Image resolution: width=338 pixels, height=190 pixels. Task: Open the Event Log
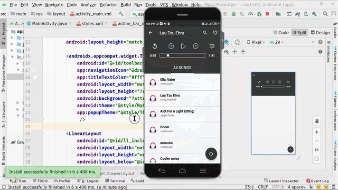pos(317,181)
